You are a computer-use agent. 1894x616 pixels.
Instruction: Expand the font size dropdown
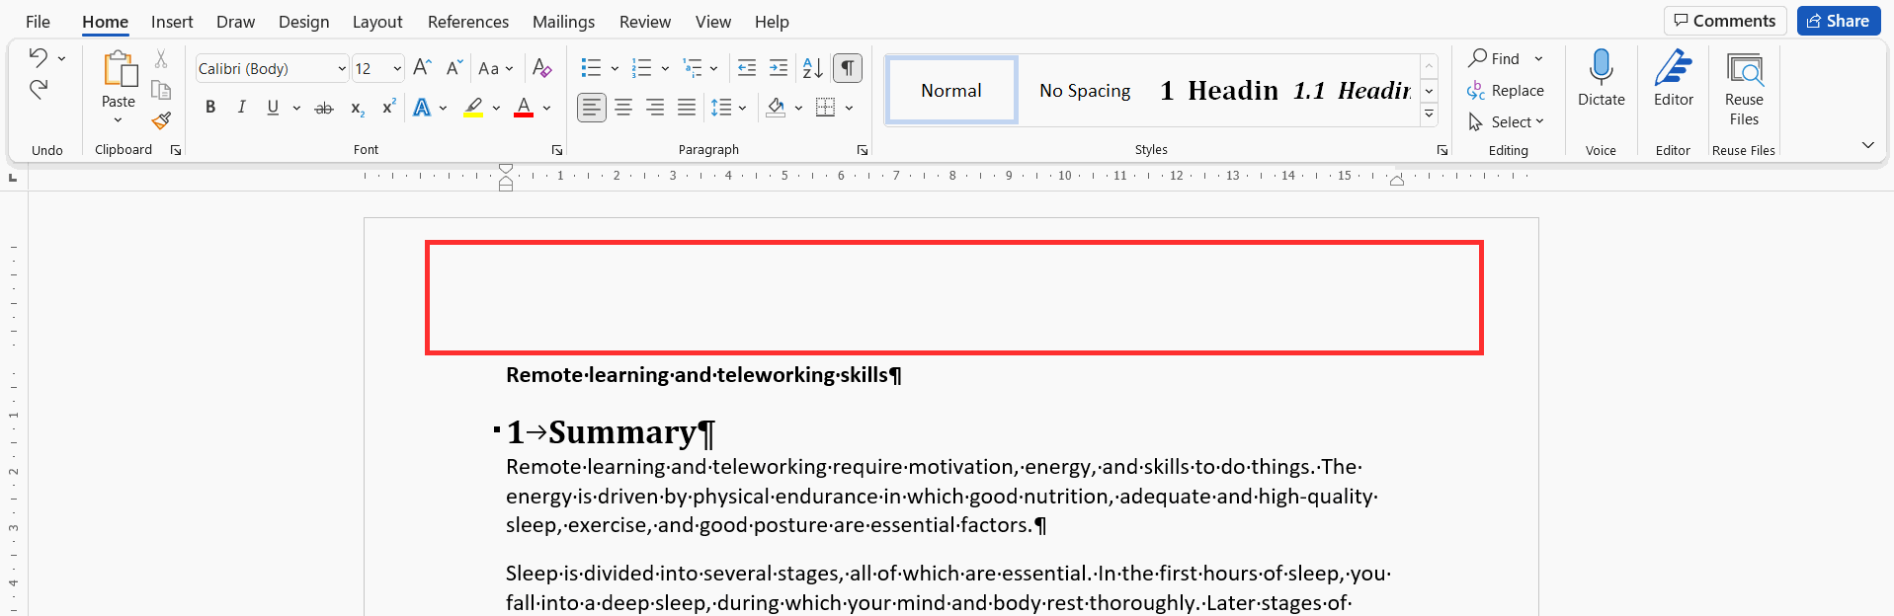click(x=397, y=69)
